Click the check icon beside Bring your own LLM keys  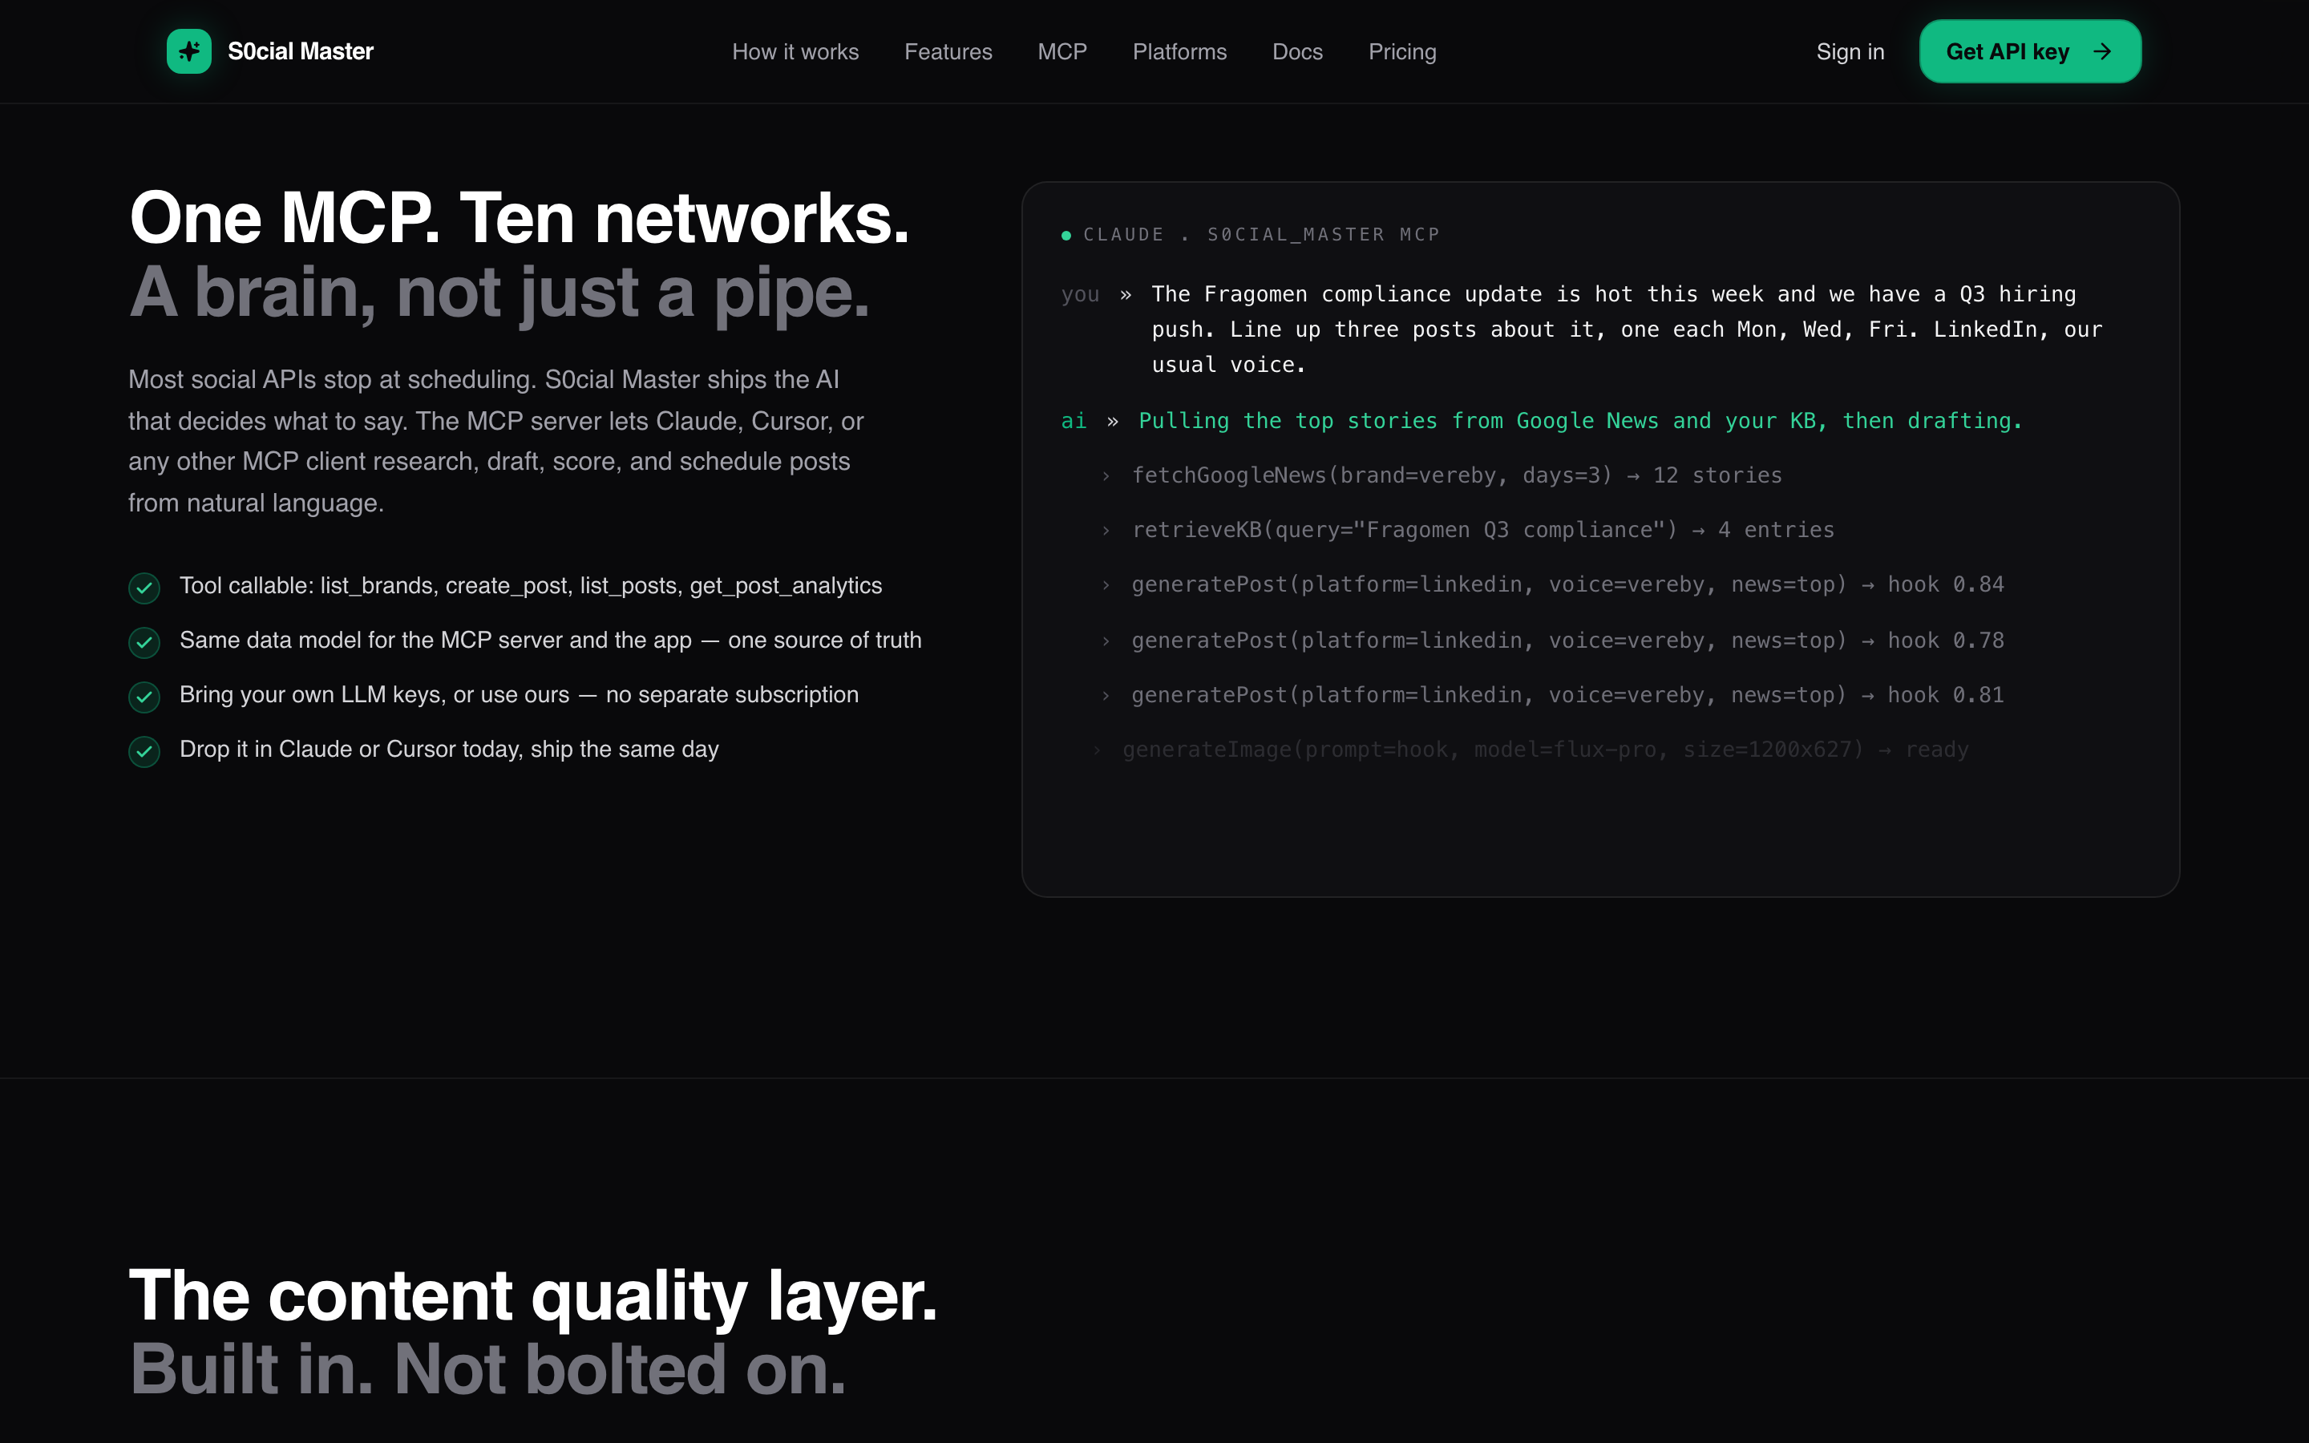(x=144, y=697)
